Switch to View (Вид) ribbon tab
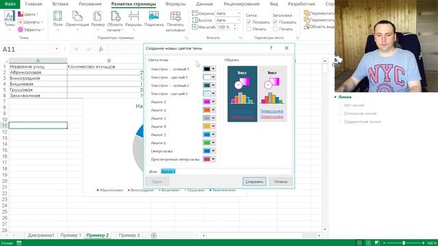 pyautogui.click(x=274, y=4)
